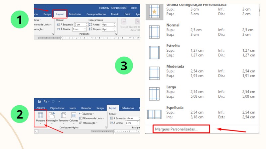Click stepper arrows of Depois spacing
The width and height of the screenshot is (266, 149).
tap(114, 29)
